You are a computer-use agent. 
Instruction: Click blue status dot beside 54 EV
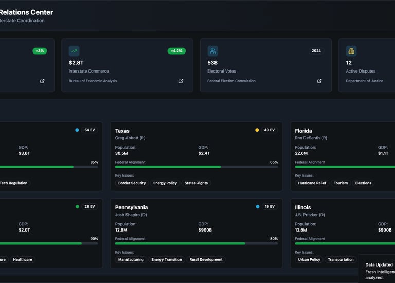[77, 130]
